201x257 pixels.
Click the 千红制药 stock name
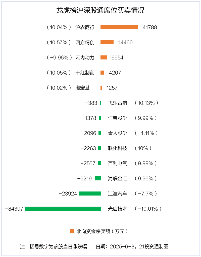tap(85, 73)
